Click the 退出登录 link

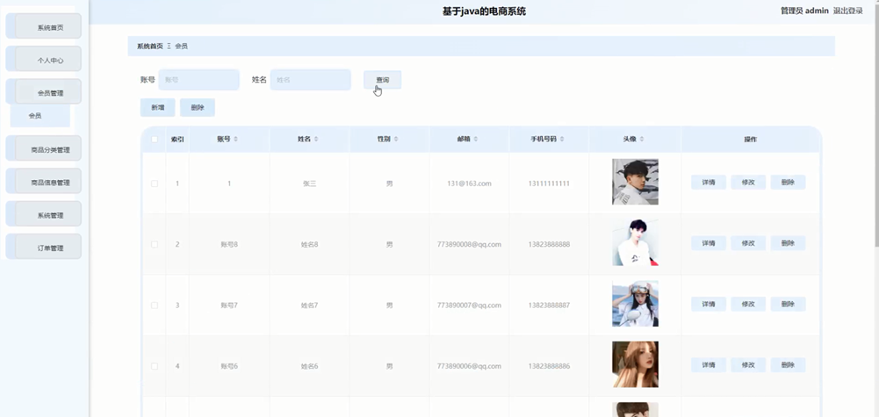coord(847,11)
